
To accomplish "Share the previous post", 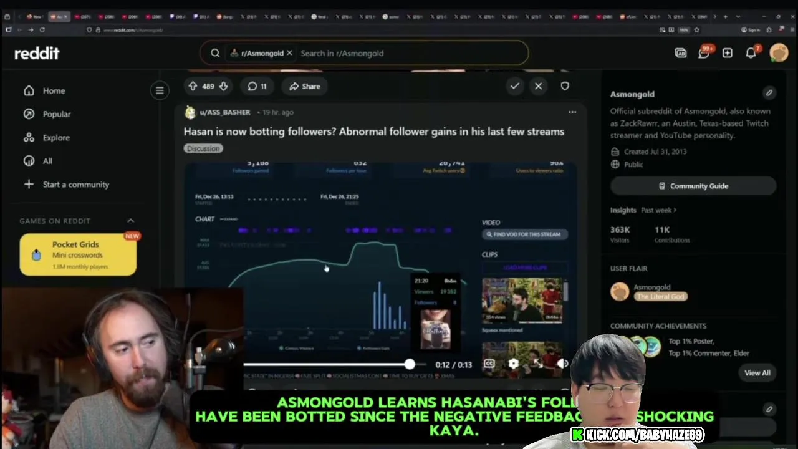I will click(305, 86).
